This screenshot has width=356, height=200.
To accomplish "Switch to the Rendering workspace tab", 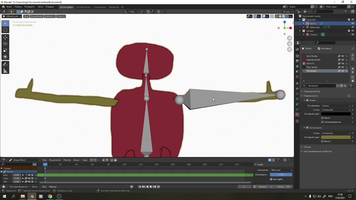I will (114, 7).
